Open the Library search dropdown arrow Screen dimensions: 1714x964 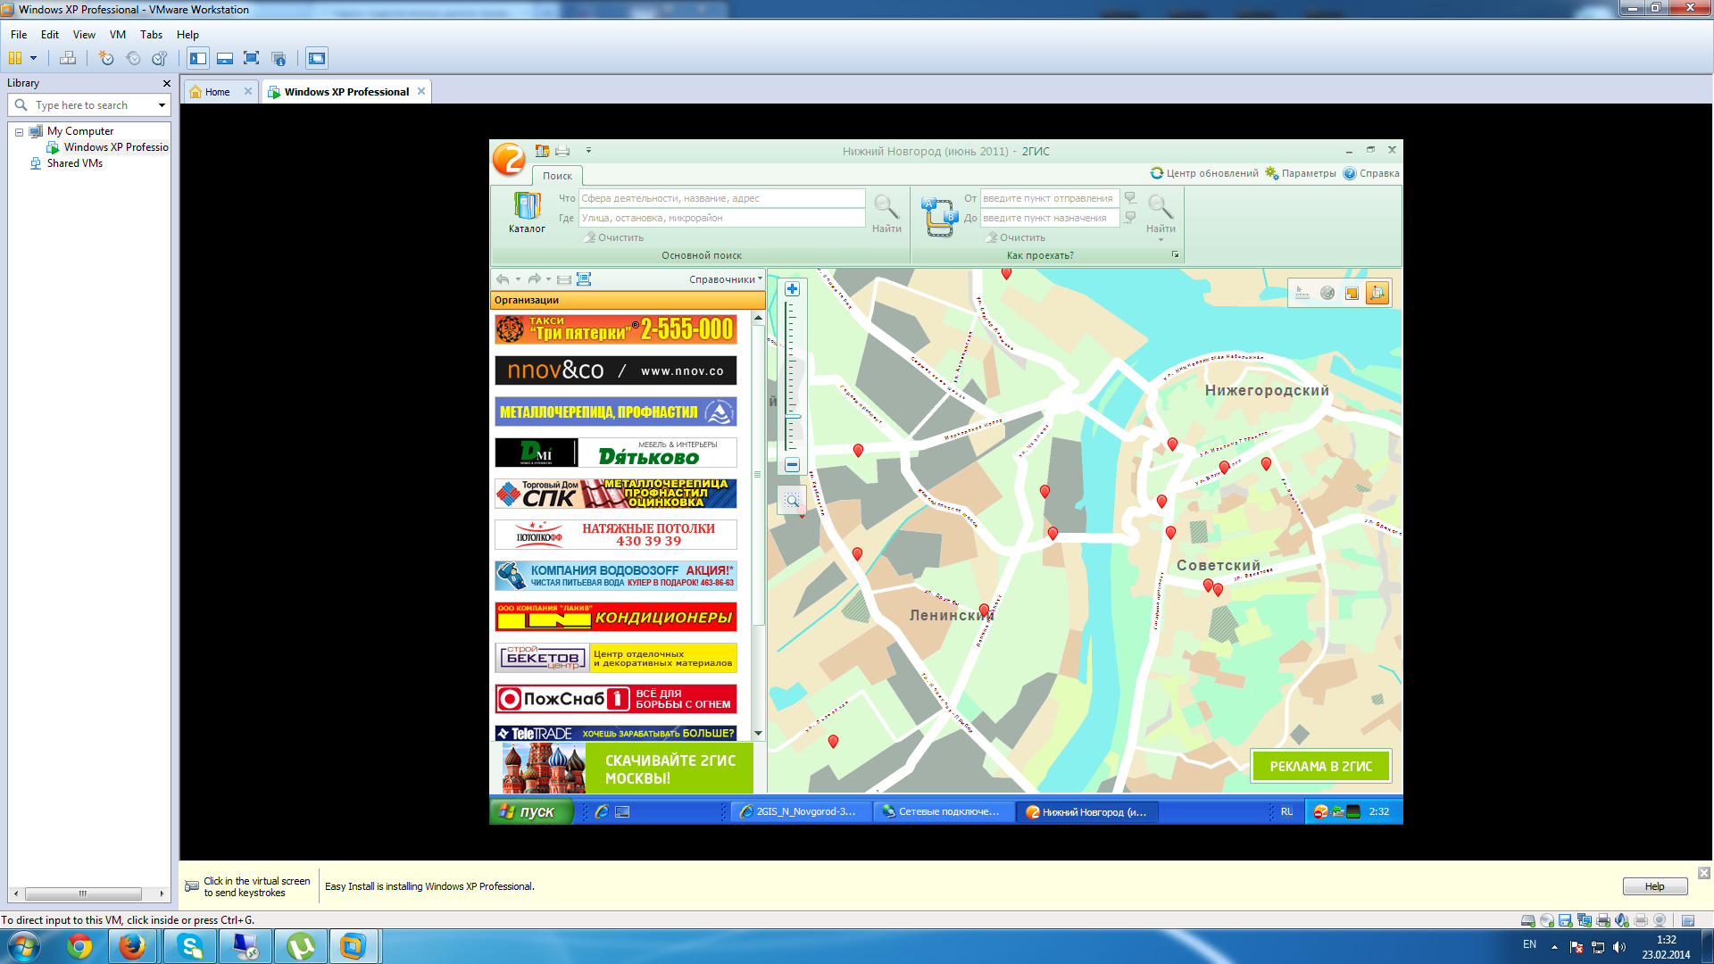tap(162, 105)
